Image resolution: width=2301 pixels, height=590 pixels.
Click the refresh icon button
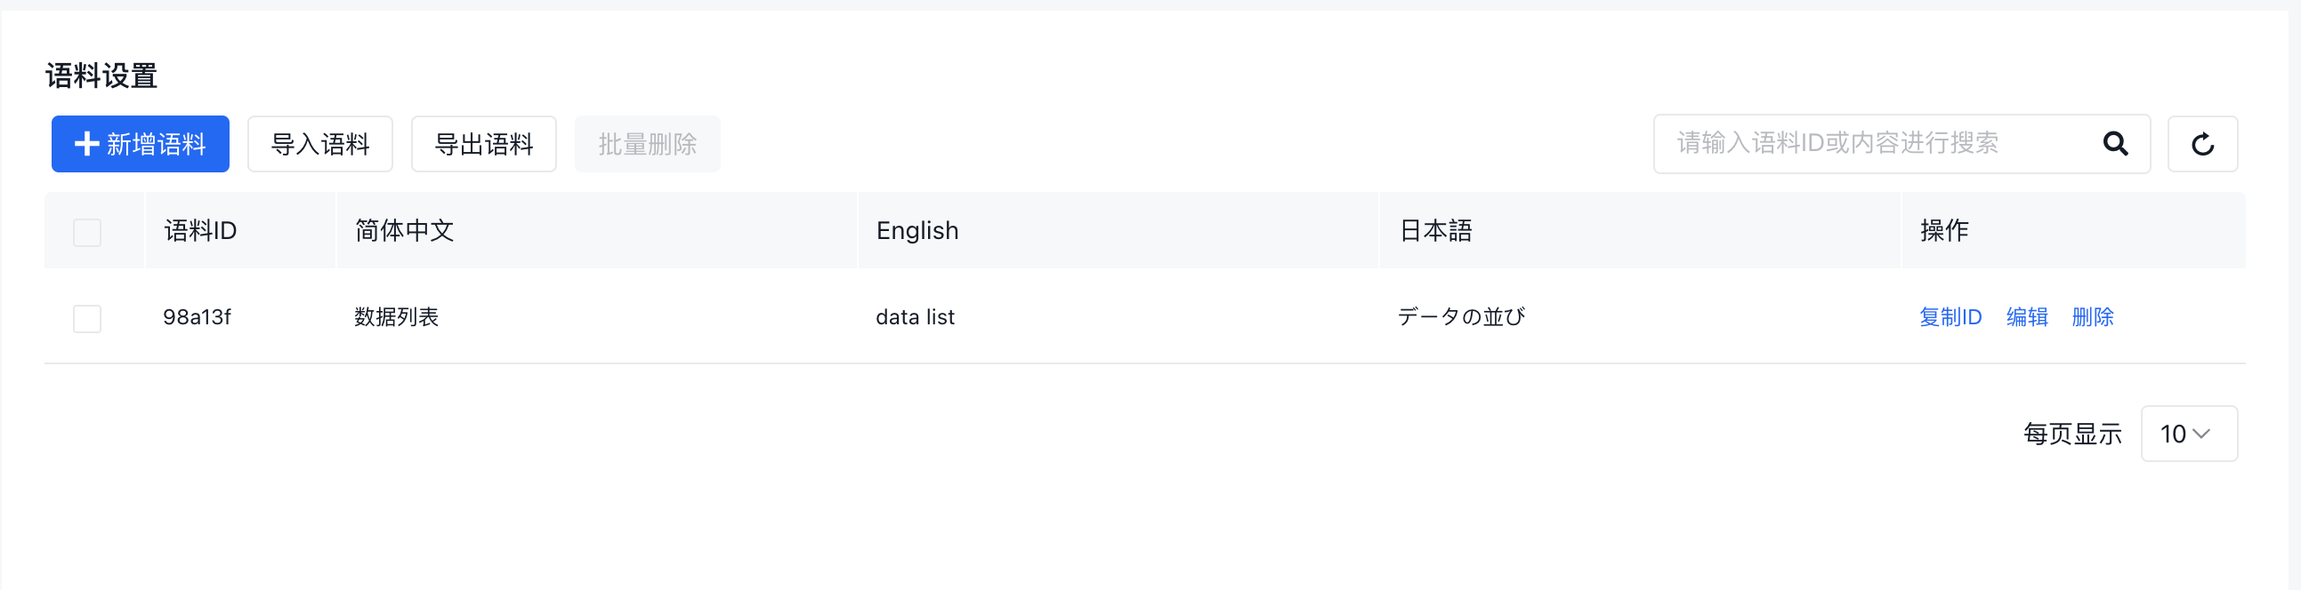point(2202,144)
